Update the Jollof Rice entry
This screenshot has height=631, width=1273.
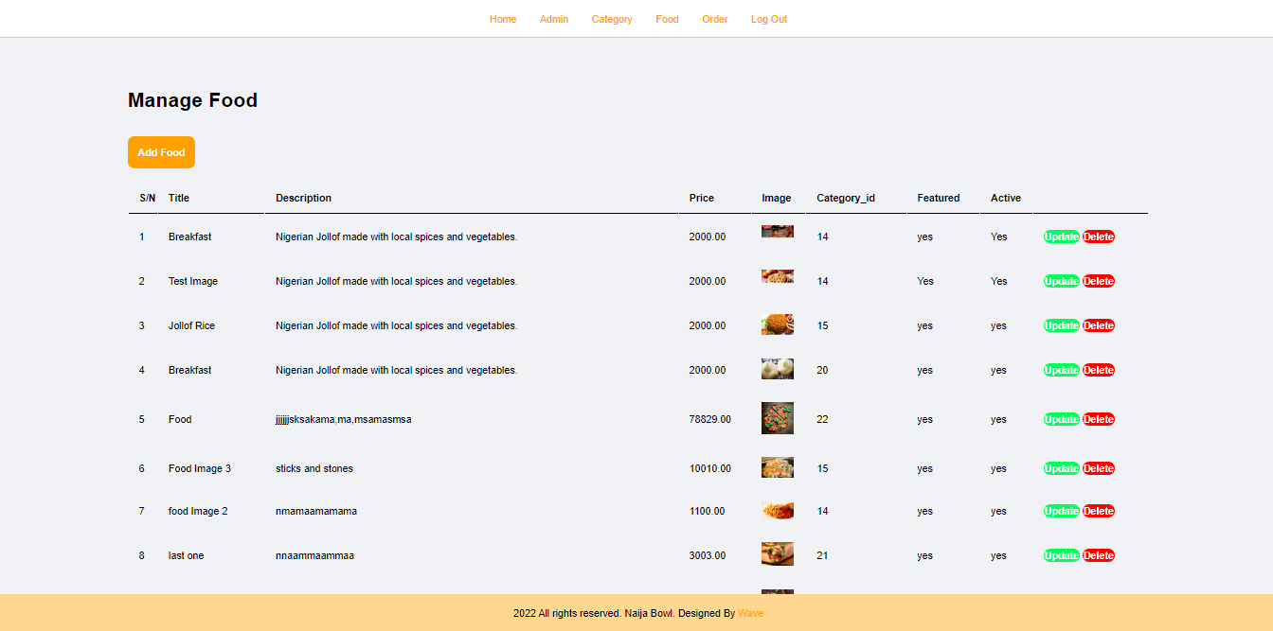click(x=1062, y=325)
